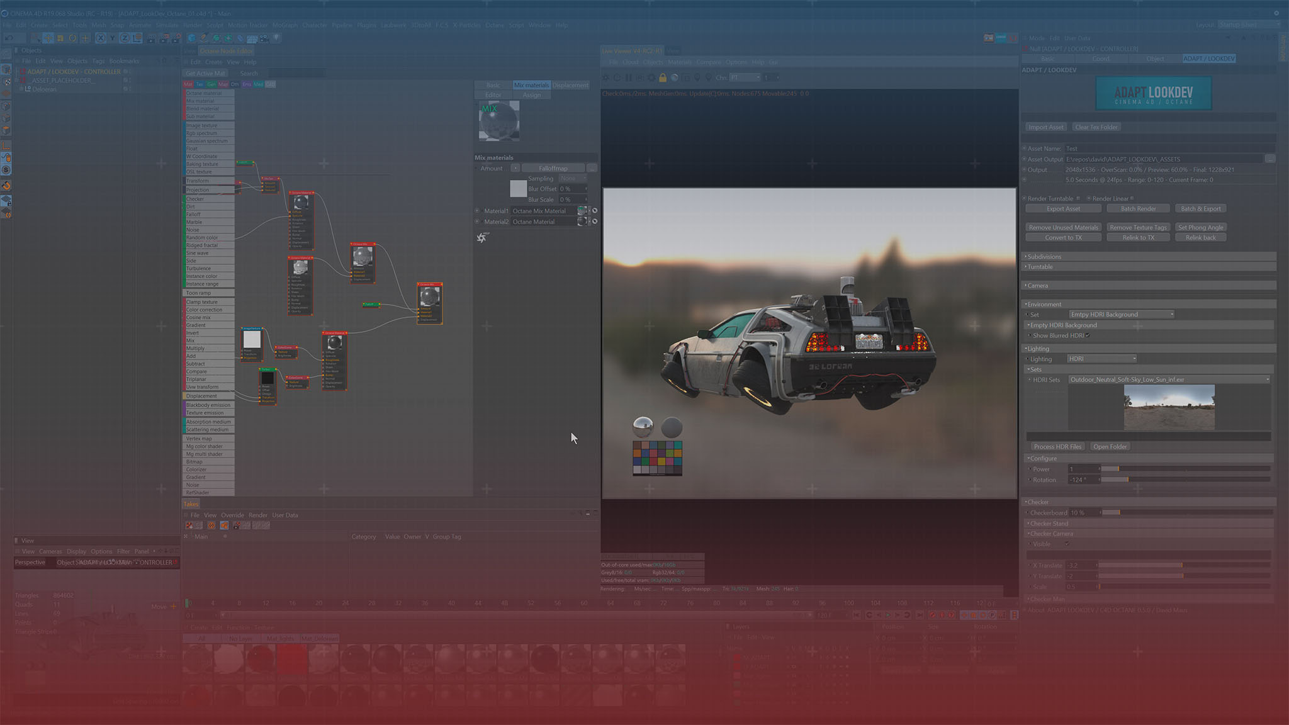Toggle the X axis lock icon

[100, 38]
